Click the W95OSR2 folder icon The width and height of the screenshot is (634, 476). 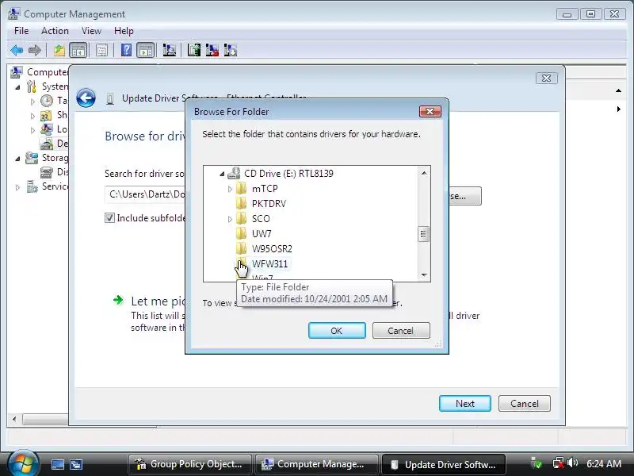[242, 248]
